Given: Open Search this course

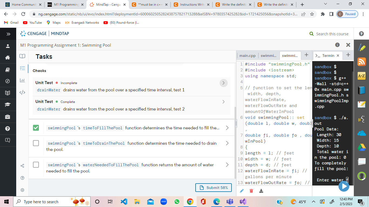Looking at the screenshot, I should [329, 34].
